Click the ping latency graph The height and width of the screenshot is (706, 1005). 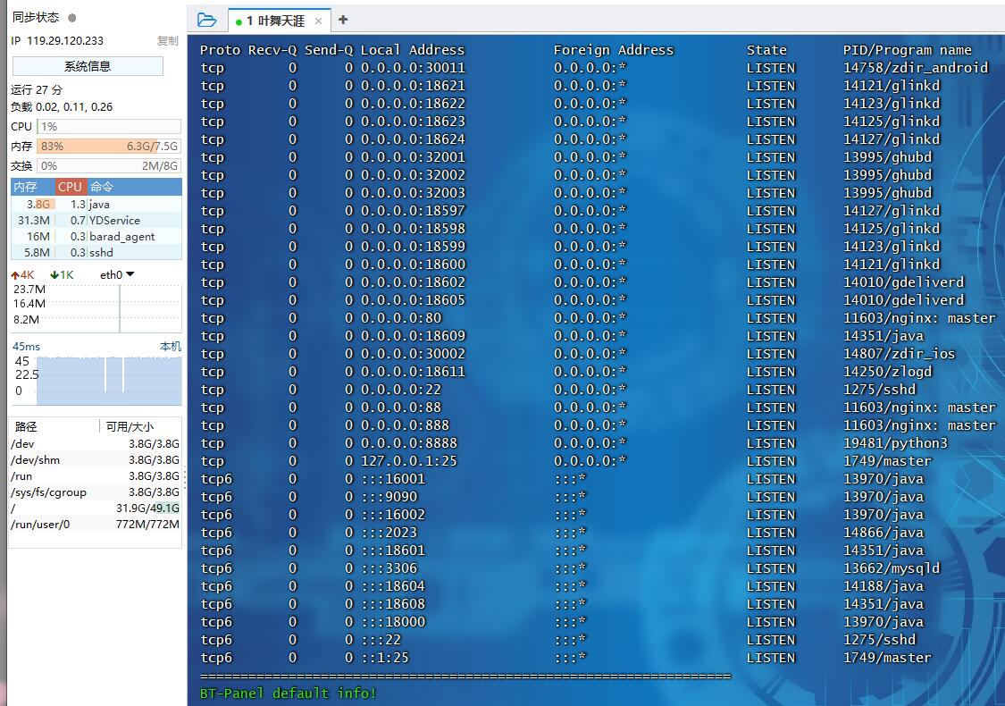point(109,381)
